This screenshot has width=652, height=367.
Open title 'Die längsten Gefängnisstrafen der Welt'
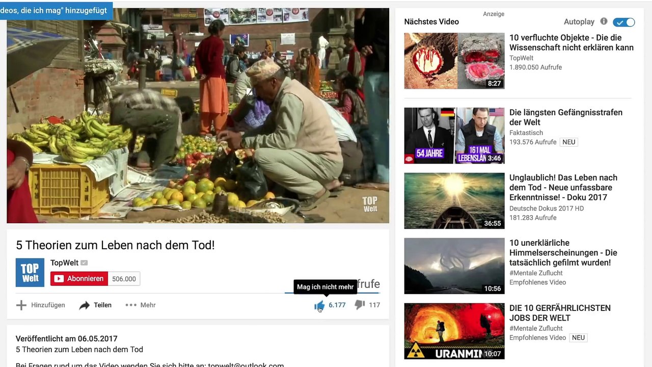pos(566,117)
